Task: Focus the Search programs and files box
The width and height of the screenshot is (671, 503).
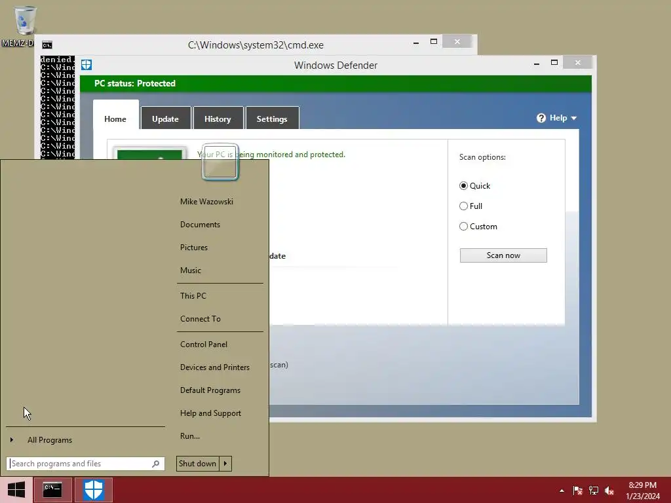Action: click(x=86, y=464)
